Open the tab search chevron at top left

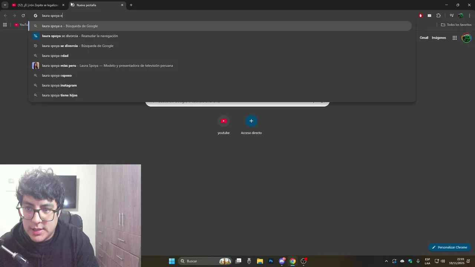point(5,5)
